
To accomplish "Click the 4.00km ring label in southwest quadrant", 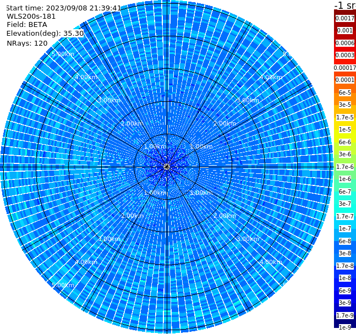I will point(86,262).
